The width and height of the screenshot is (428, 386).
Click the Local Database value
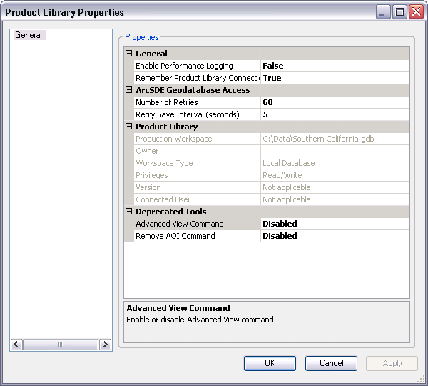[289, 163]
